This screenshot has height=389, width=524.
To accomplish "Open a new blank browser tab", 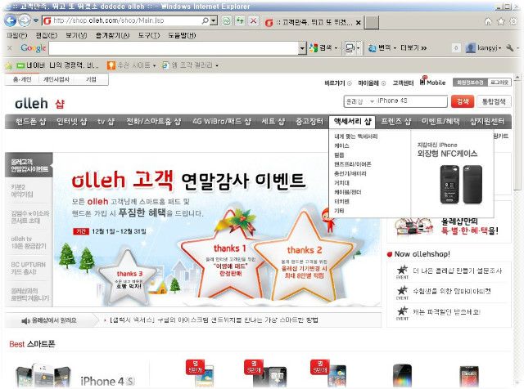I will (371, 22).
